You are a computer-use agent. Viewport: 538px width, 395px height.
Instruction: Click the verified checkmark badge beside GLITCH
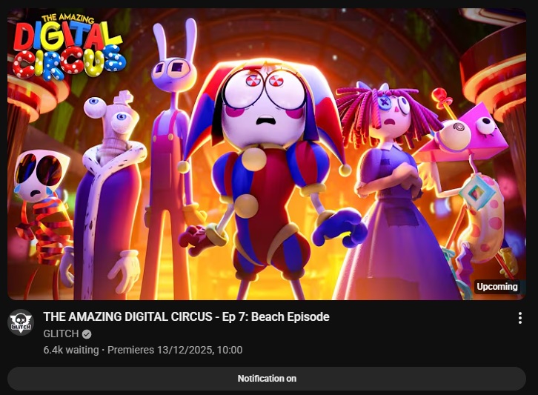tap(87, 334)
